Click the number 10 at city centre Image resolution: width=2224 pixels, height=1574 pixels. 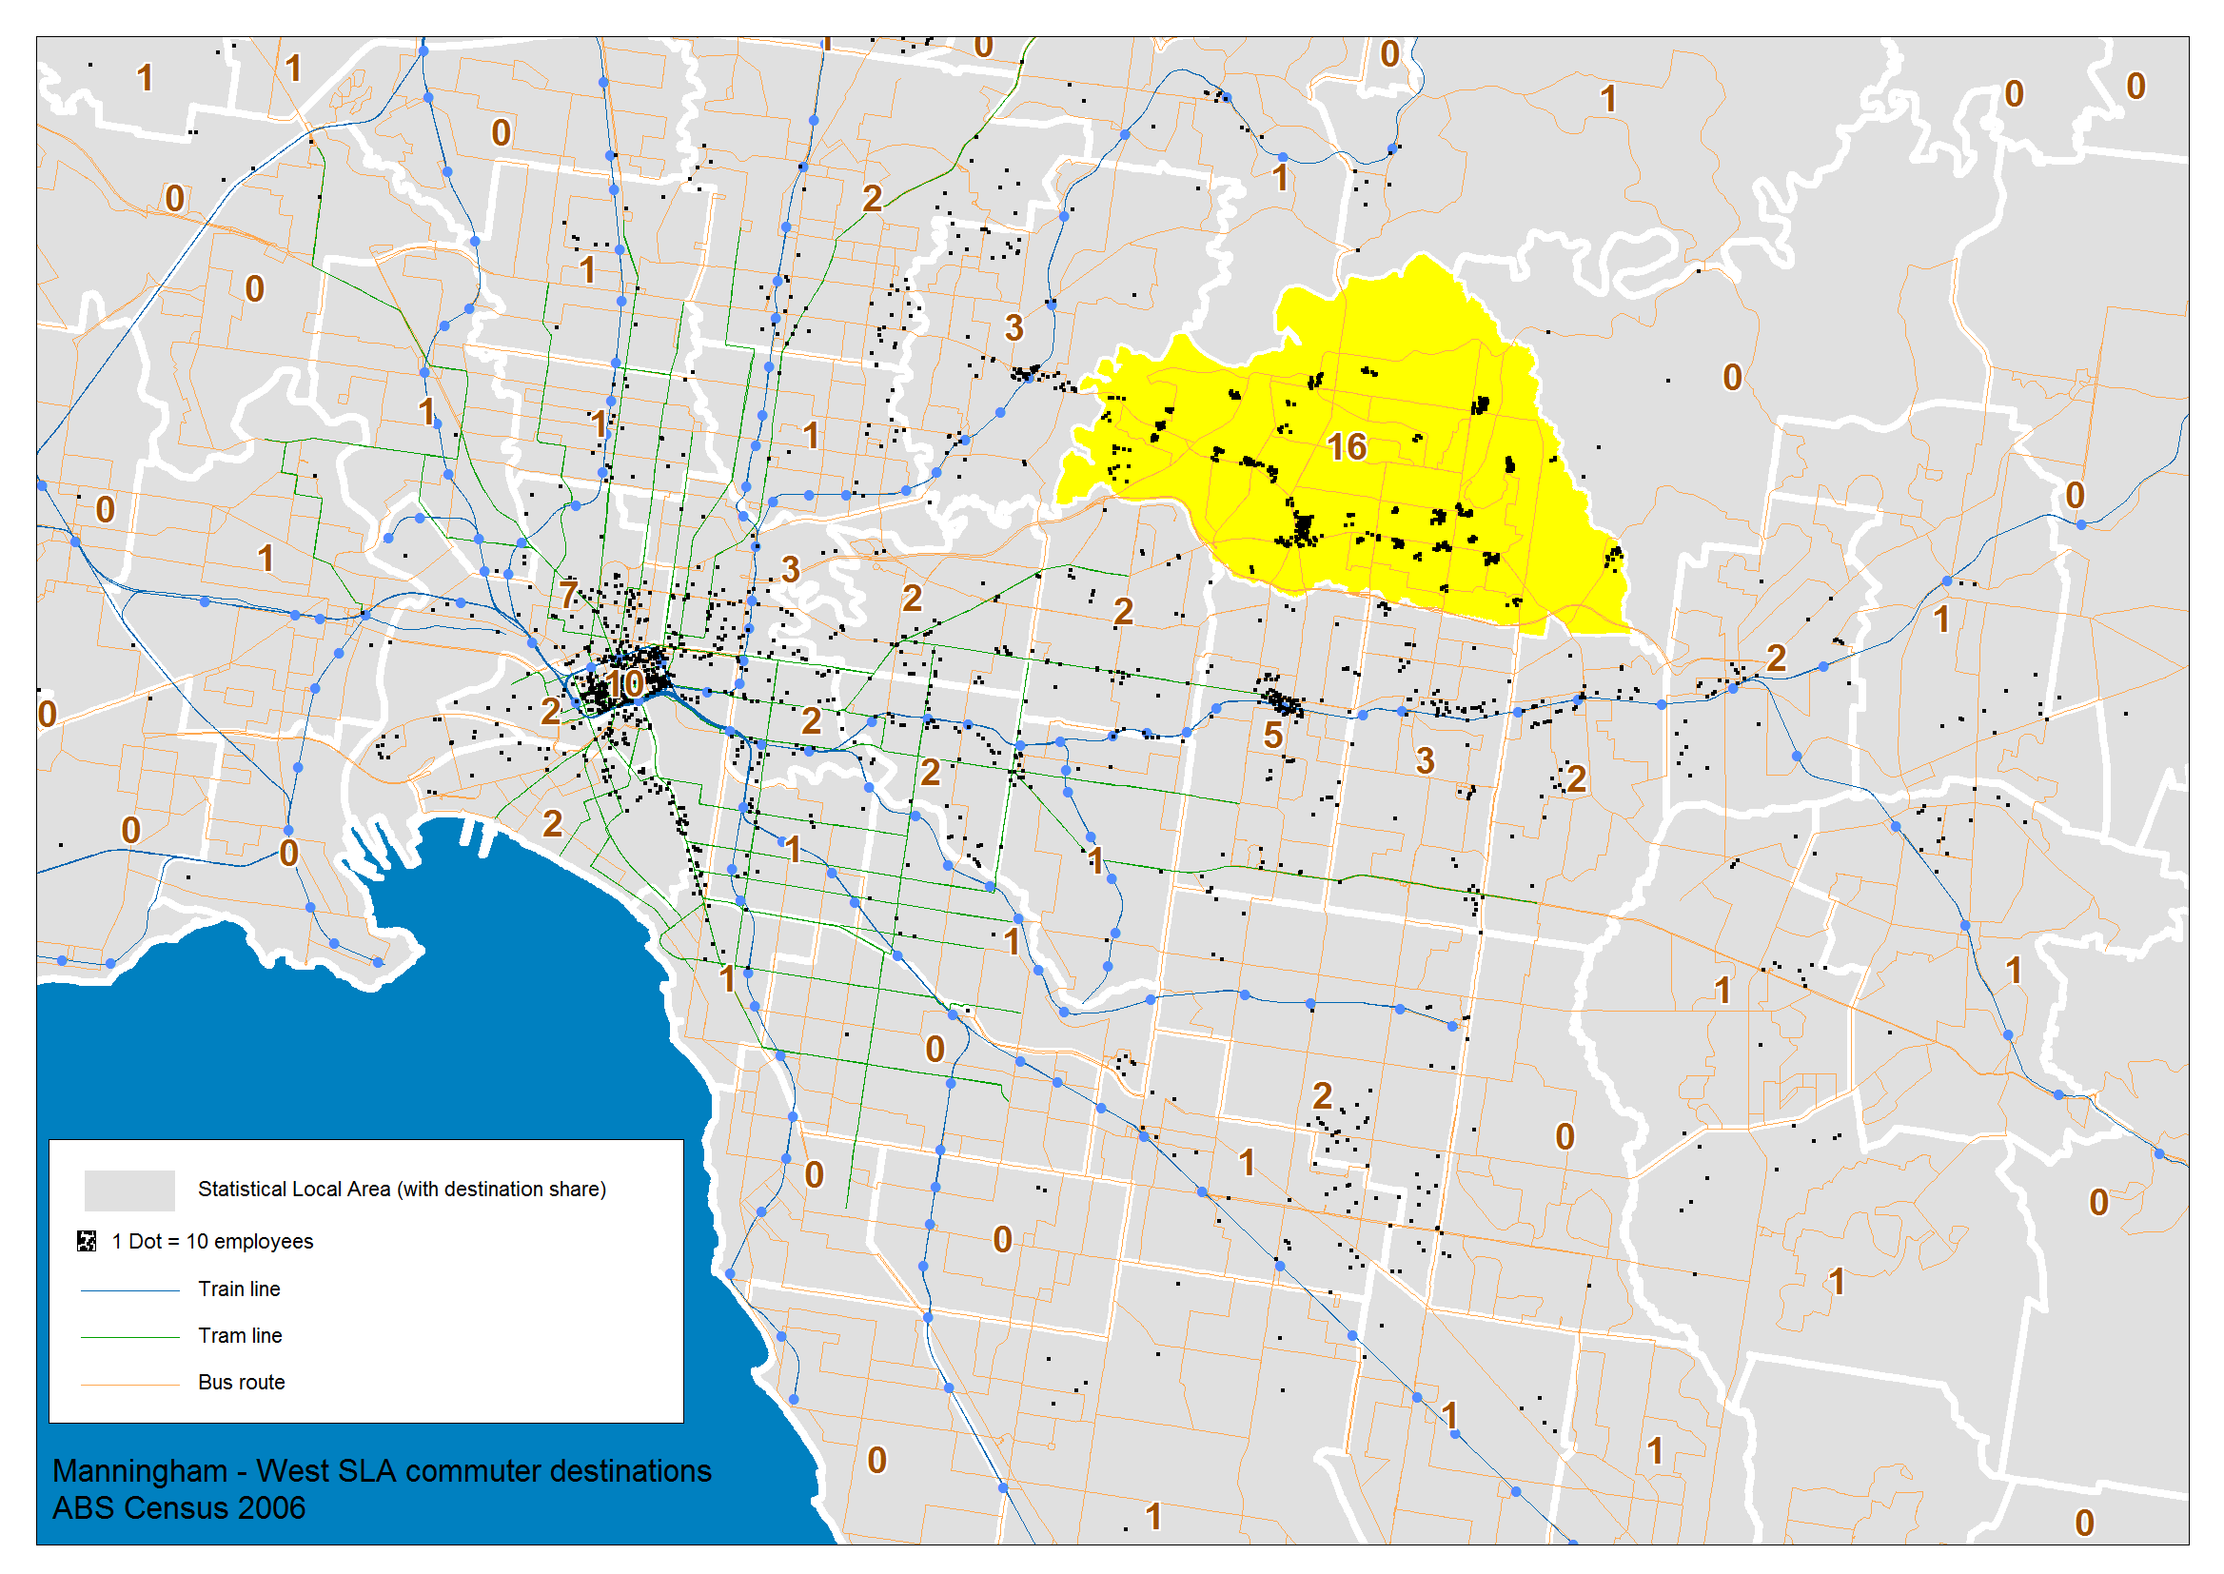coord(623,684)
